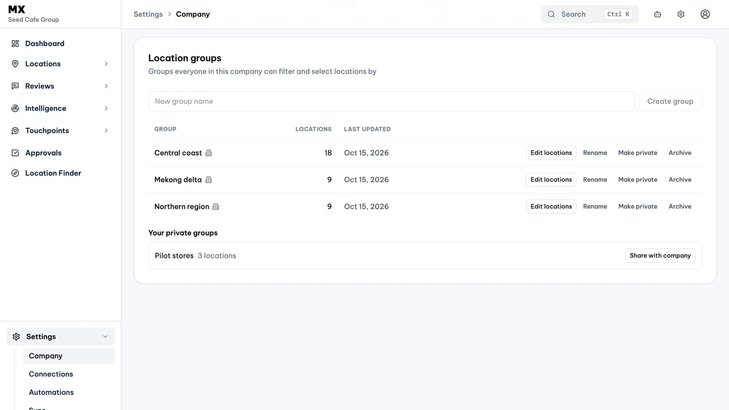The height and width of the screenshot is (410, 729).
Task: Click the MX logo
Action: coord(17,10)
